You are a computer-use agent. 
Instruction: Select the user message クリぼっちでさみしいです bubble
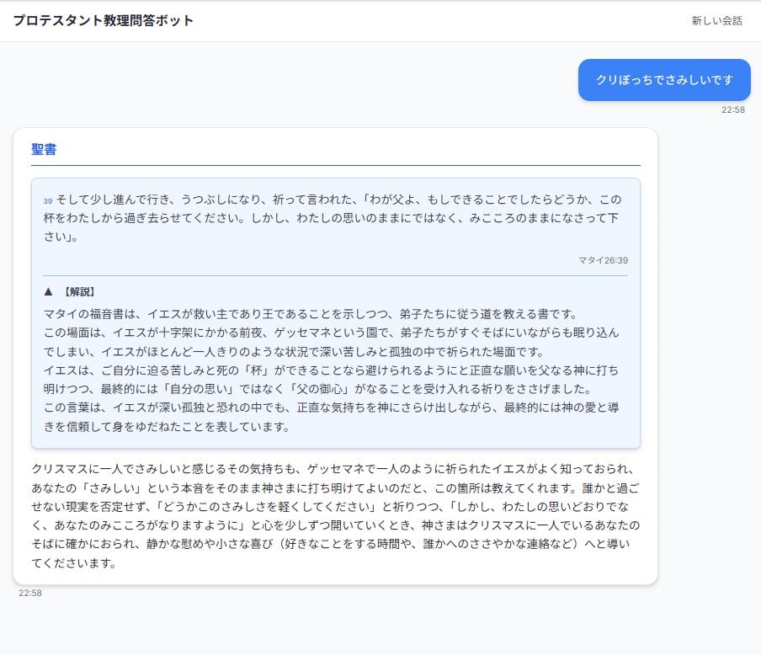(x=664, y=80)
